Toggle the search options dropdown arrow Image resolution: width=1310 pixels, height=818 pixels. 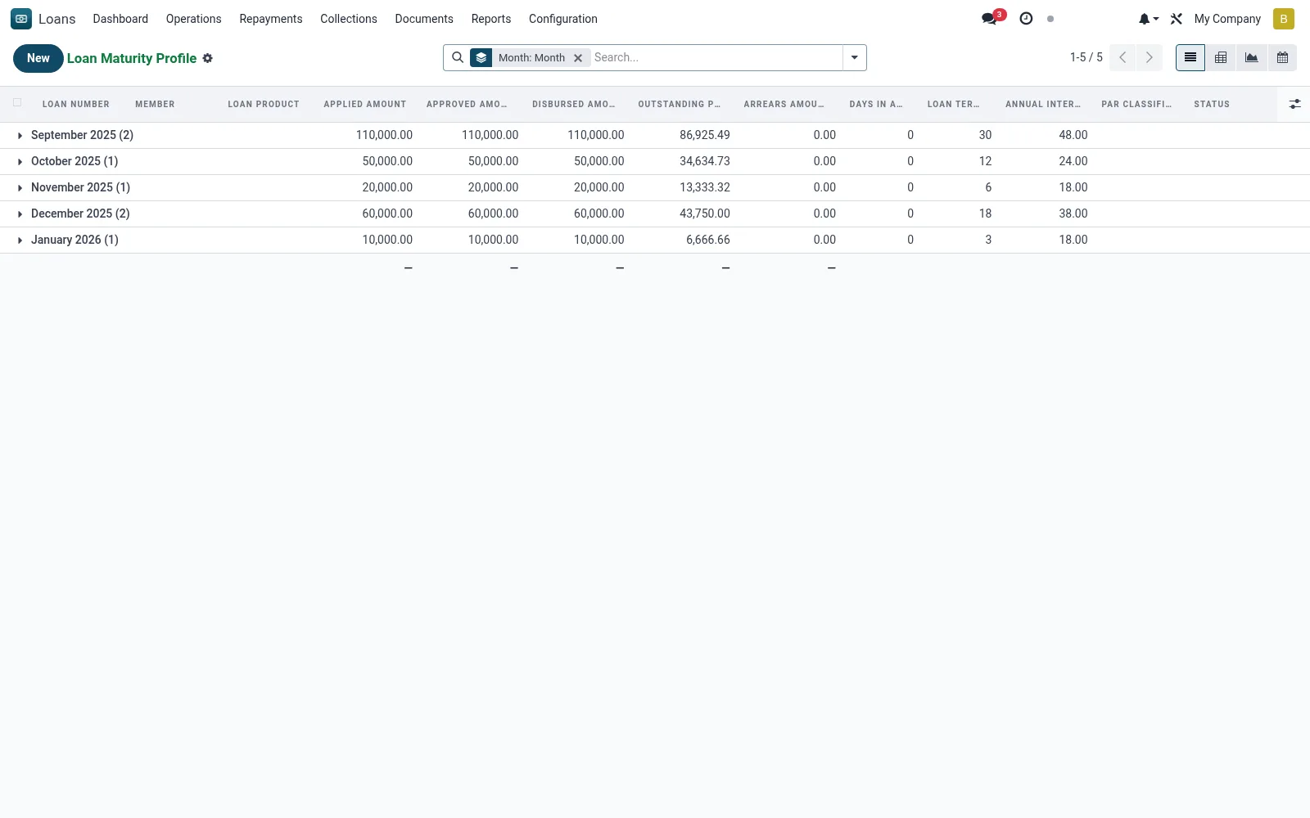point(854,57)
